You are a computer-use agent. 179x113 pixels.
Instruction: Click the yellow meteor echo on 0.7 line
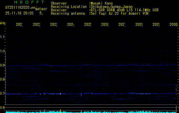(60, 94)
